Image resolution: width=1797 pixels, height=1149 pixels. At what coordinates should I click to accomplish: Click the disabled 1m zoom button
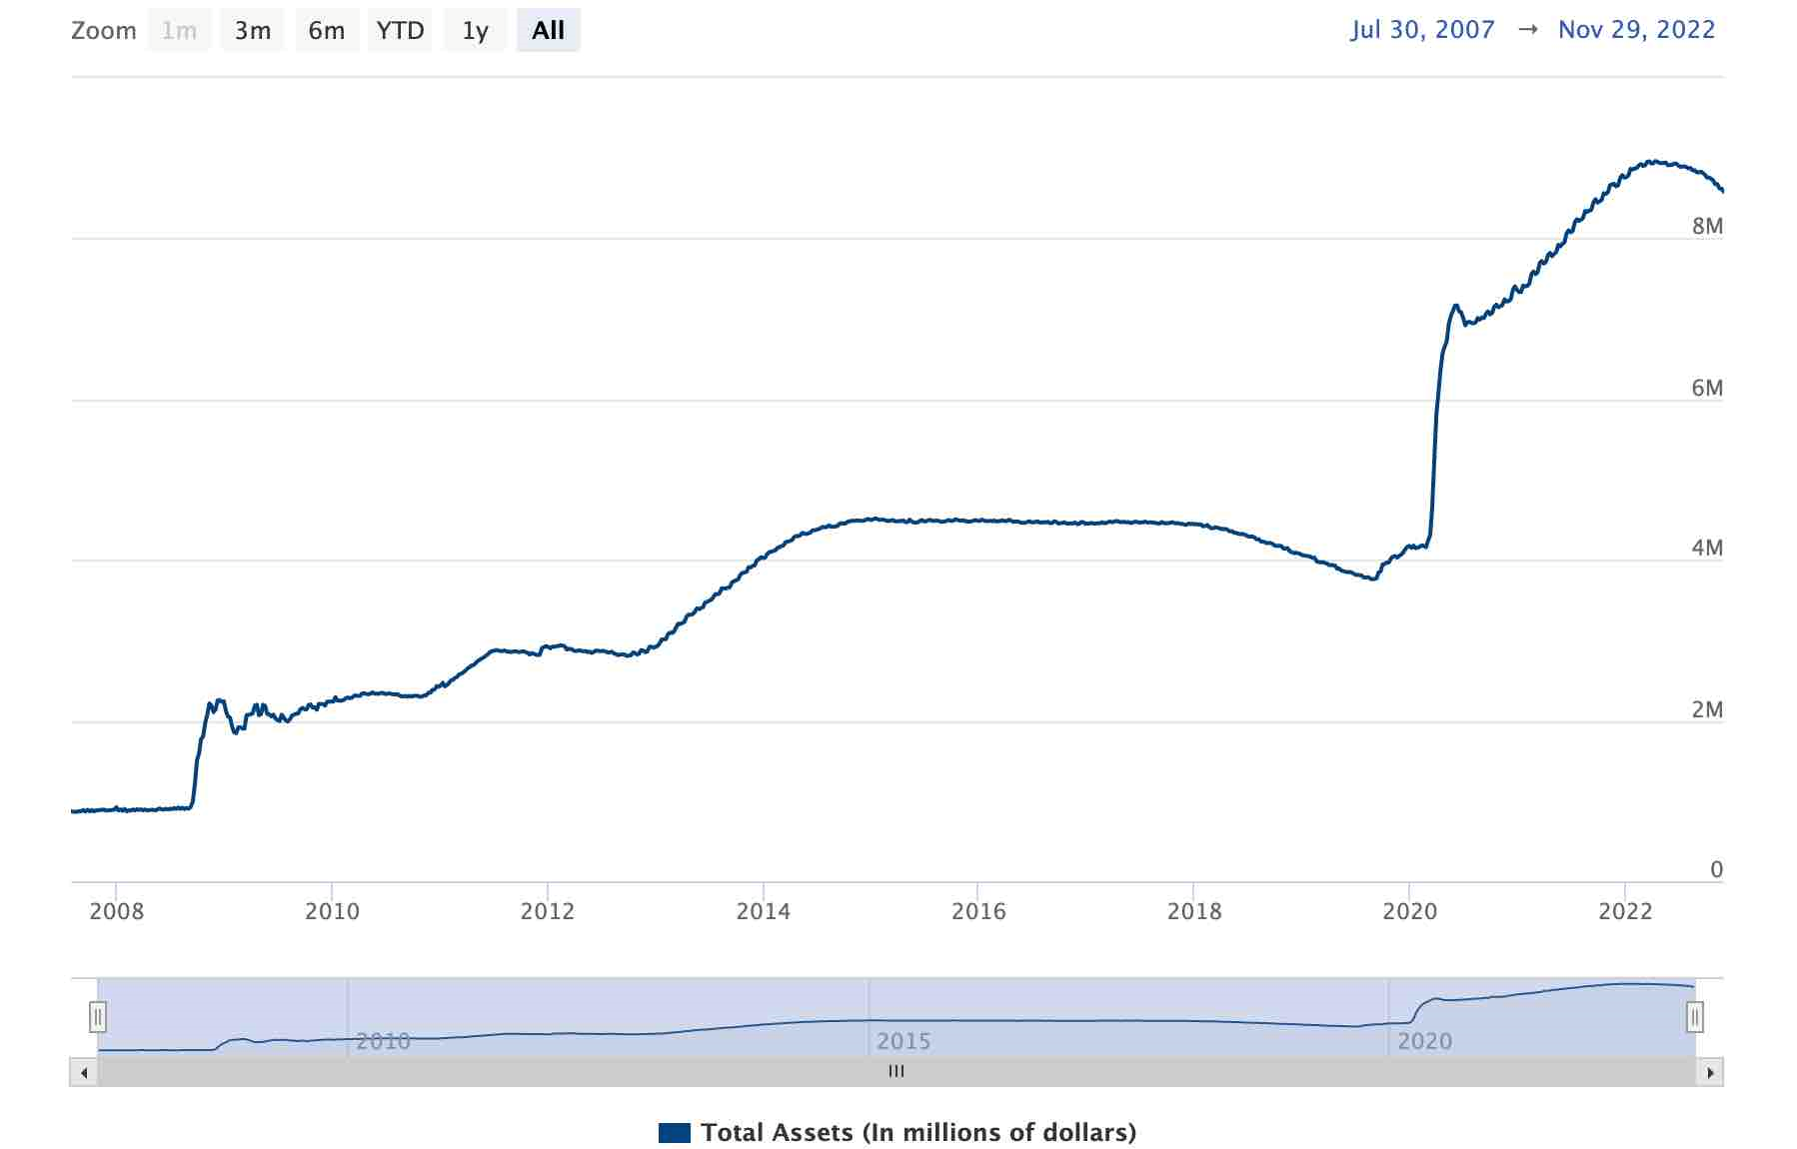180,31
